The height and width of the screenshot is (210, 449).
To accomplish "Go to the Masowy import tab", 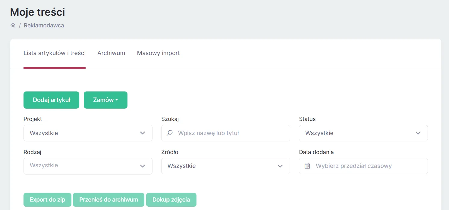I will 159,53.
